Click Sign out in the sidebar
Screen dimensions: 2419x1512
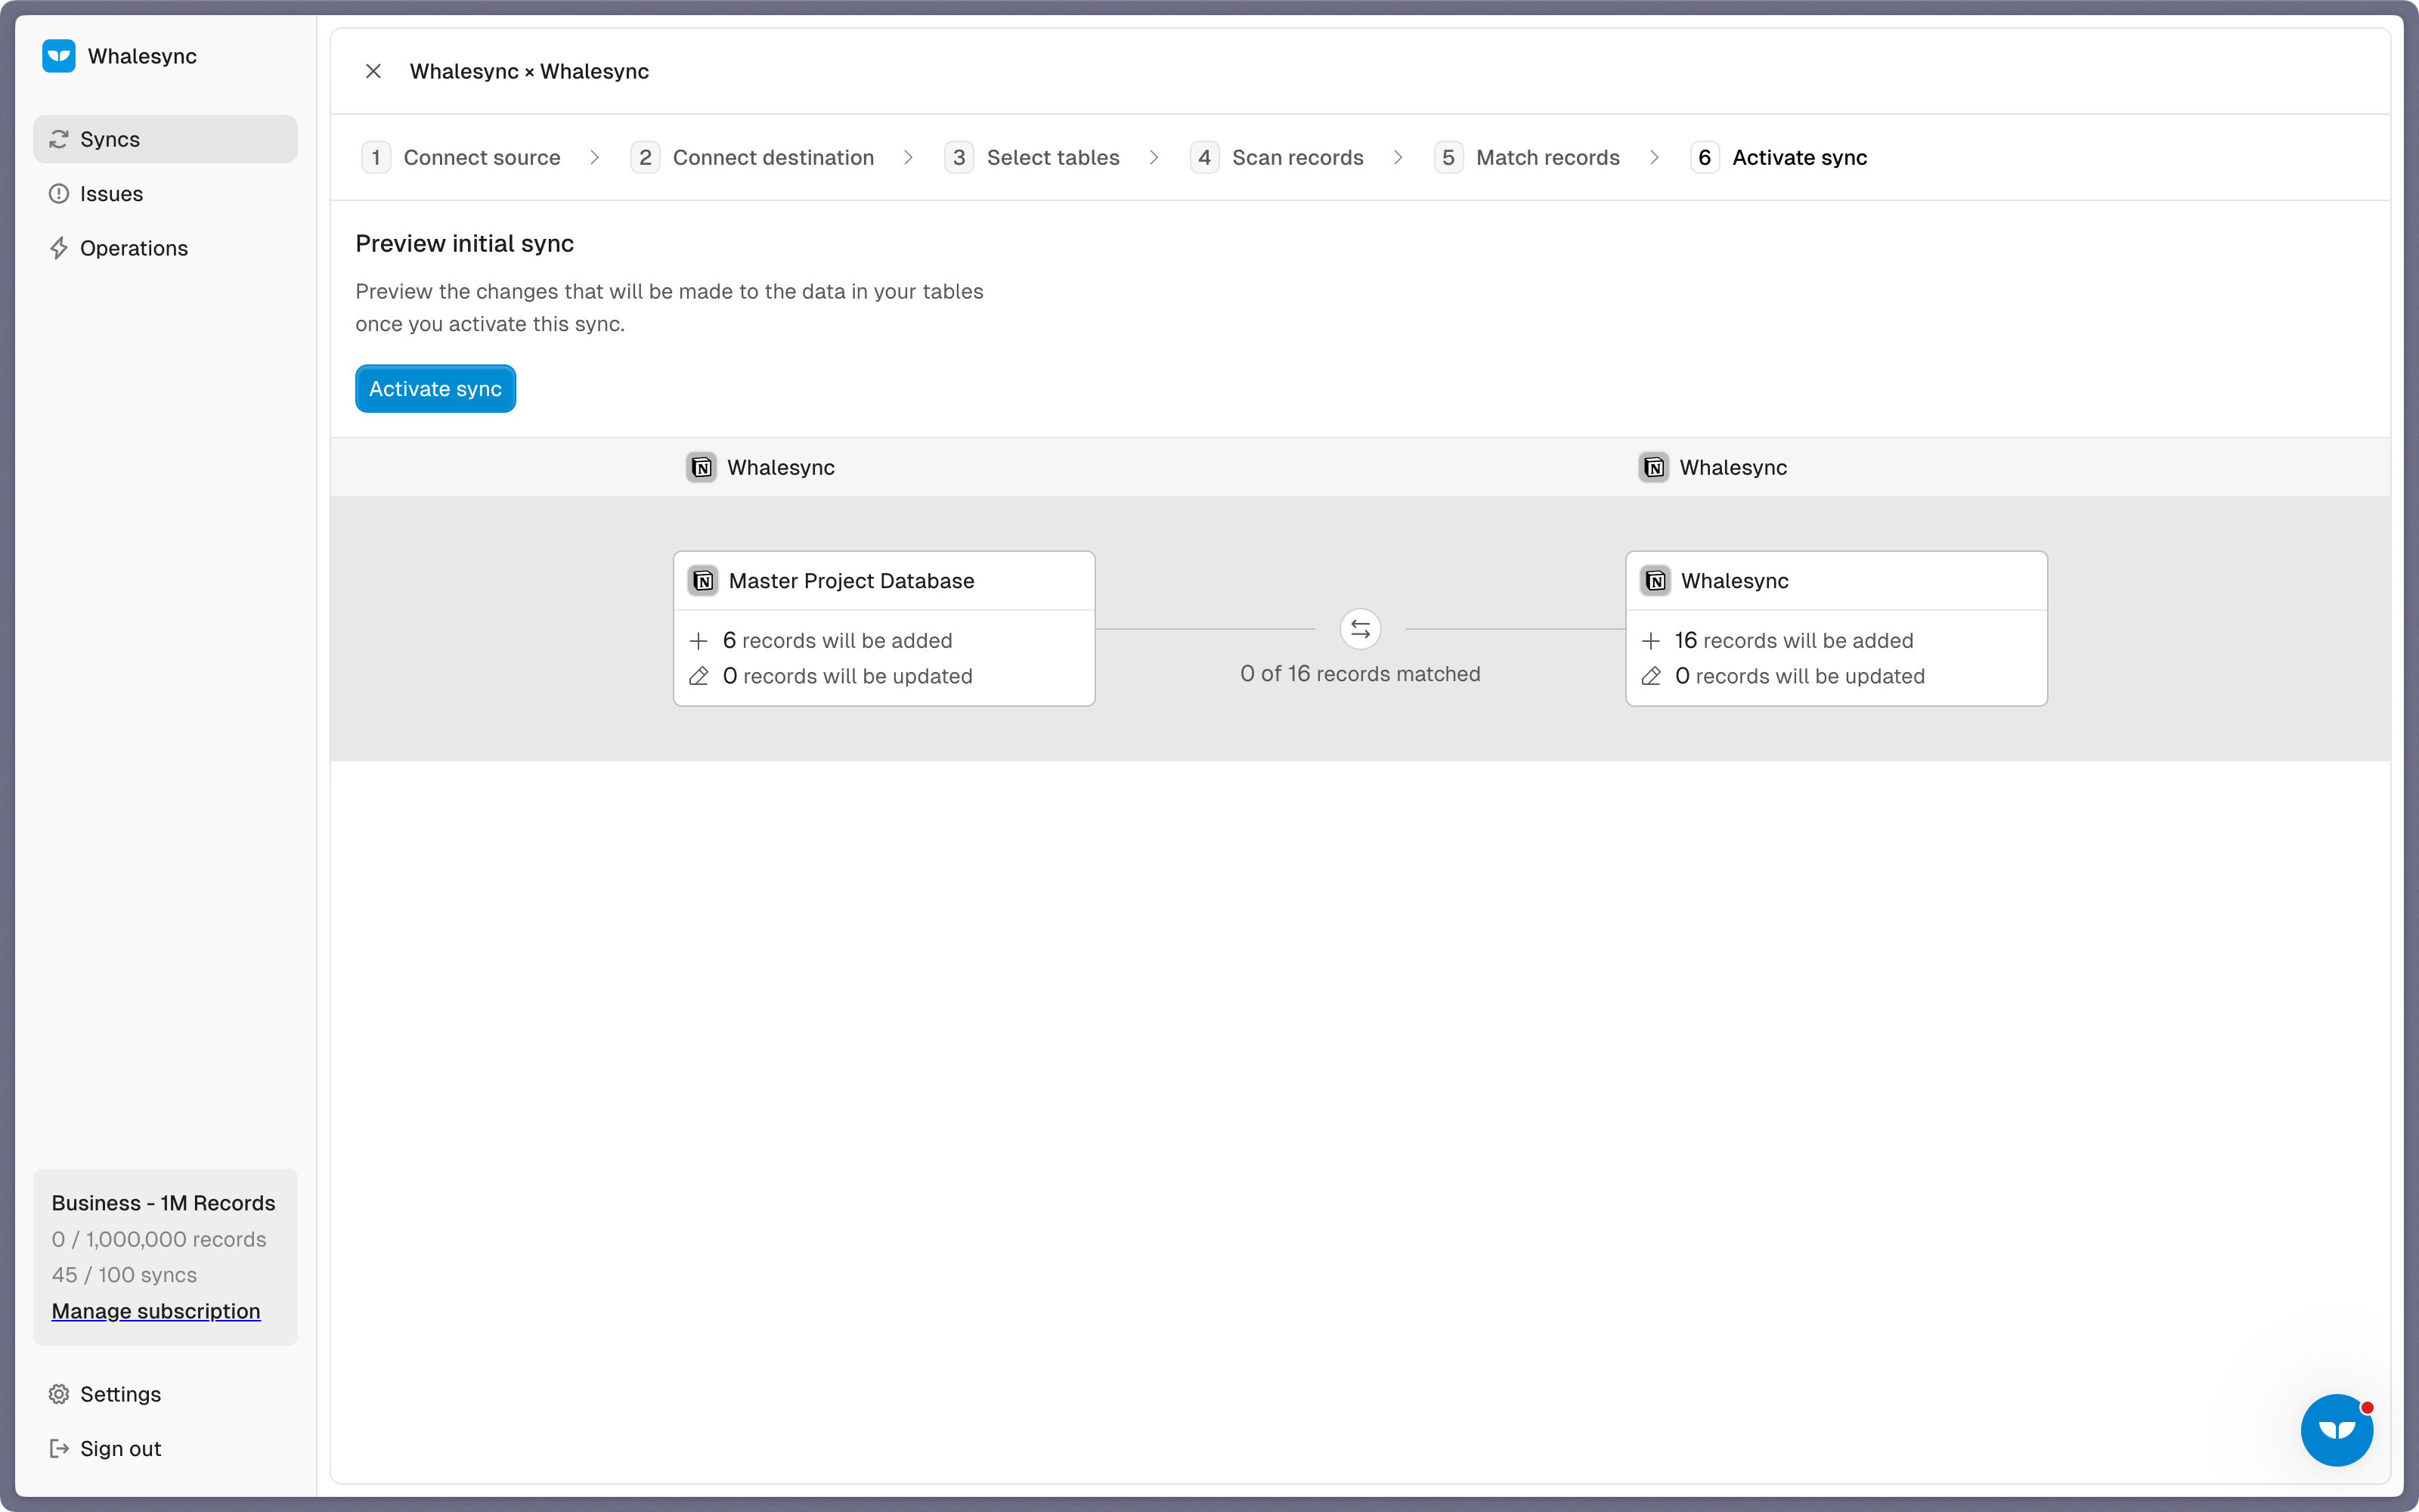165,1449
